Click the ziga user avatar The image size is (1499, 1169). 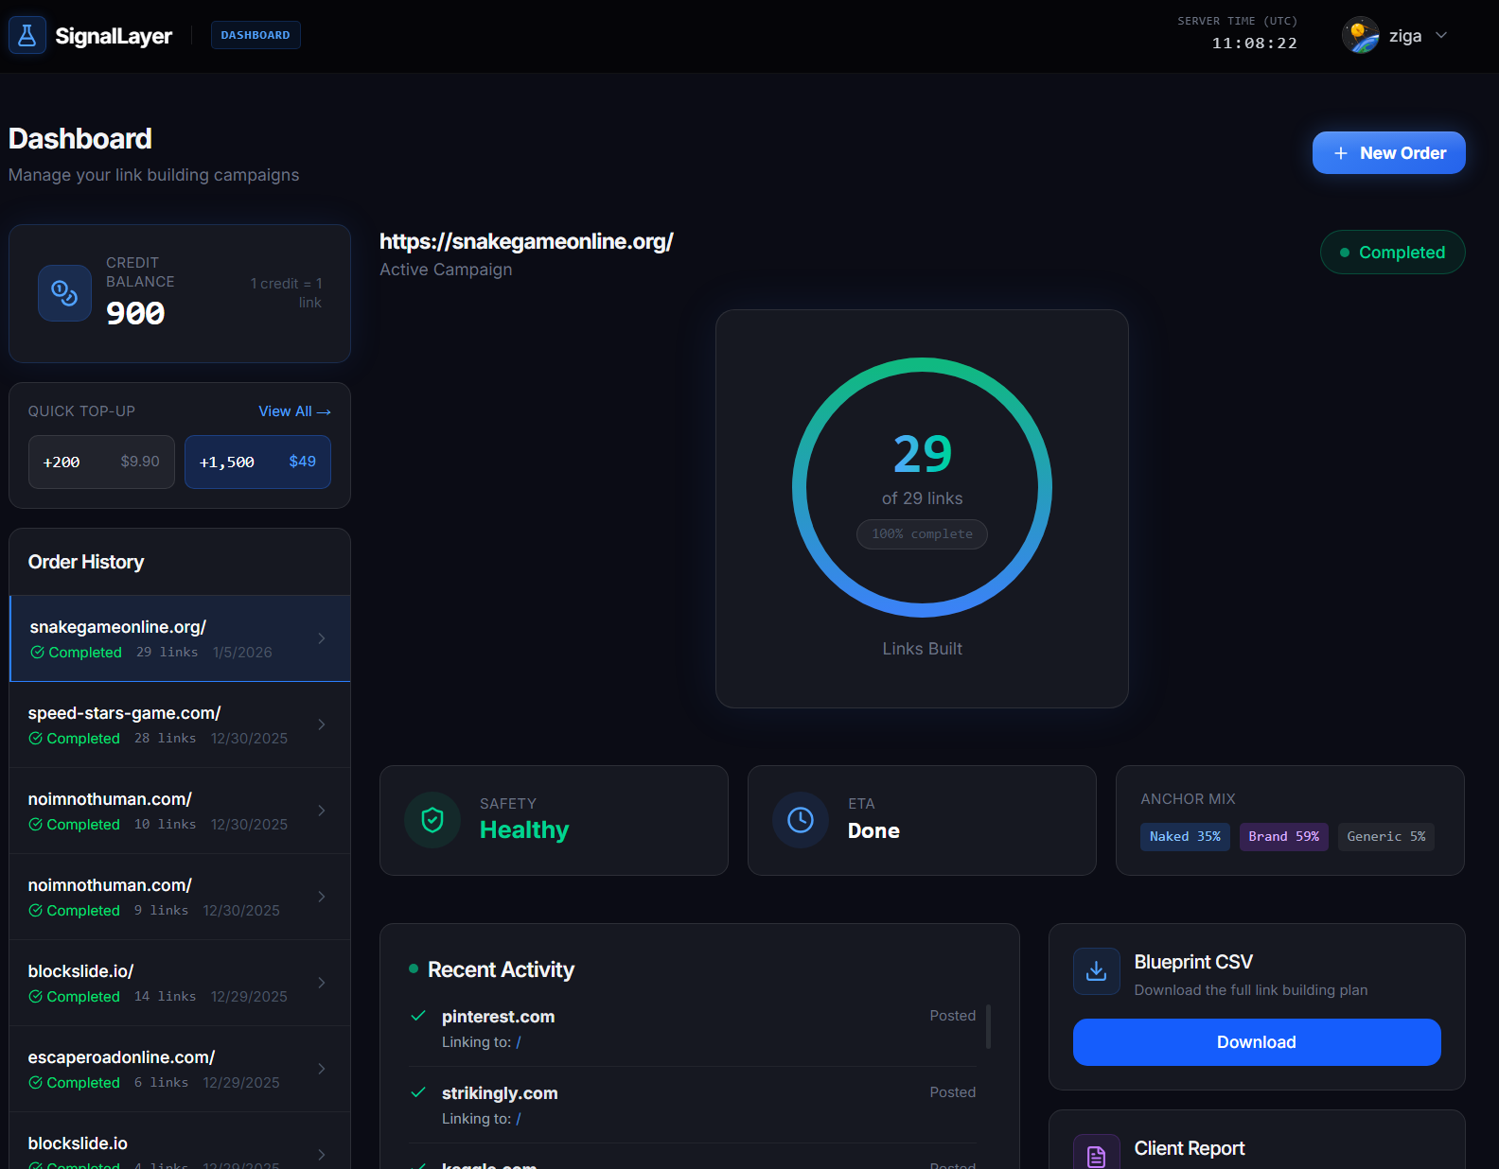point(1361,36)
